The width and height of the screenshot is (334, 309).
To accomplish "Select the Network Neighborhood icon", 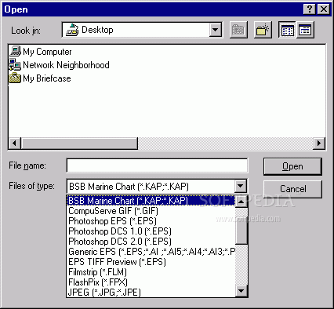I will tap(15, 64).
